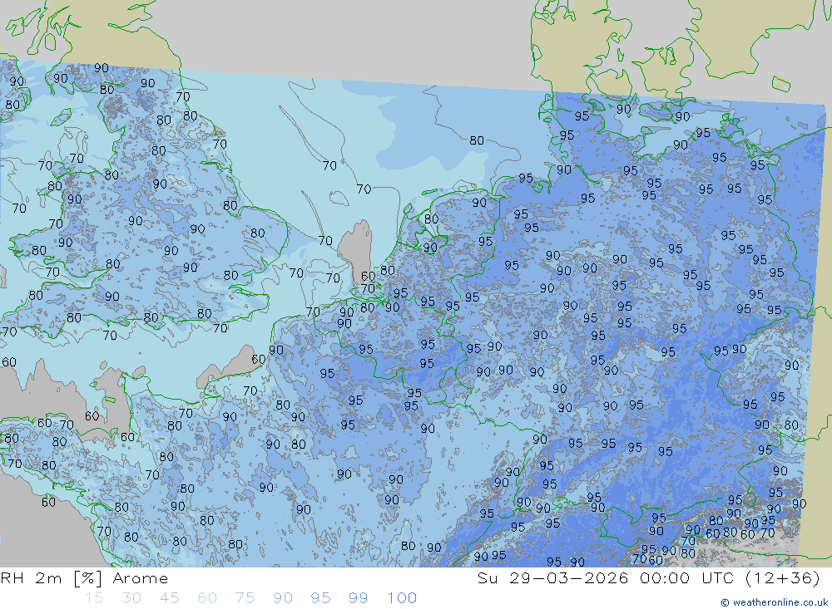
Task: Click the legend scale value 100
Action: pyautogui.click(x=402, y=598)
